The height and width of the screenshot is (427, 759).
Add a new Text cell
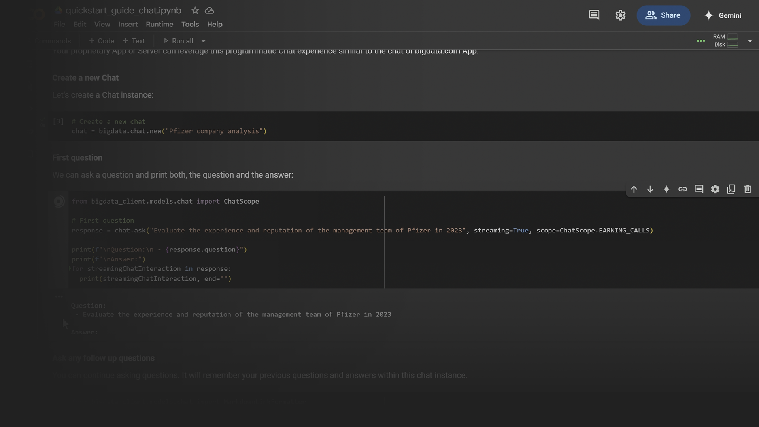pyautogui.click(x=134, y=41)
